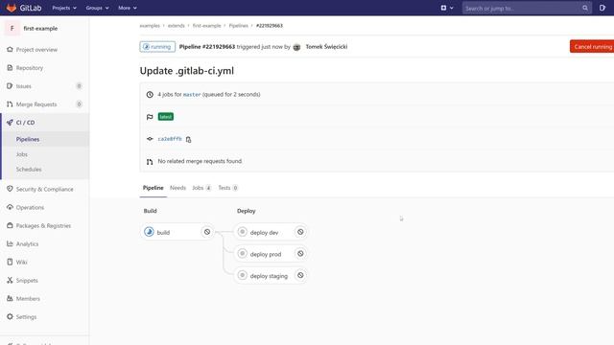The height and width of the screenshot is (345, 614).
Task: Open Packages & Registries in sidebar
Action: point(43,226)
